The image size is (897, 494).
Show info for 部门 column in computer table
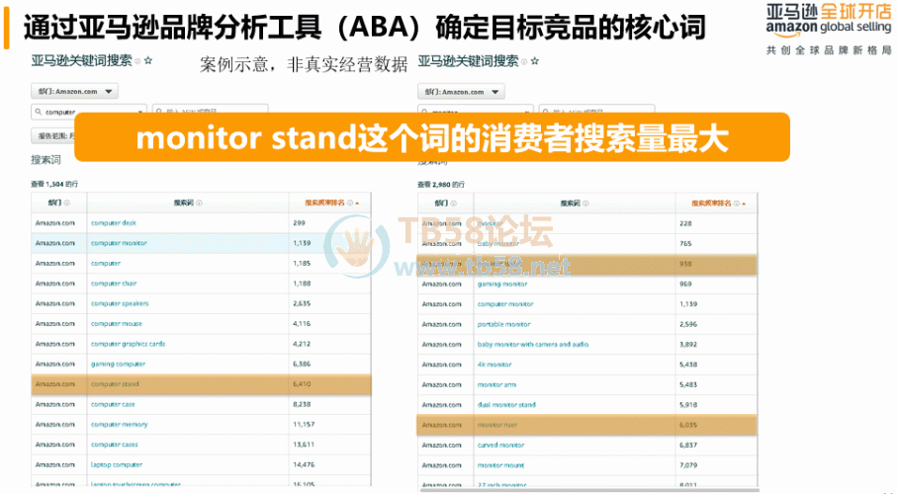(67, 203)
